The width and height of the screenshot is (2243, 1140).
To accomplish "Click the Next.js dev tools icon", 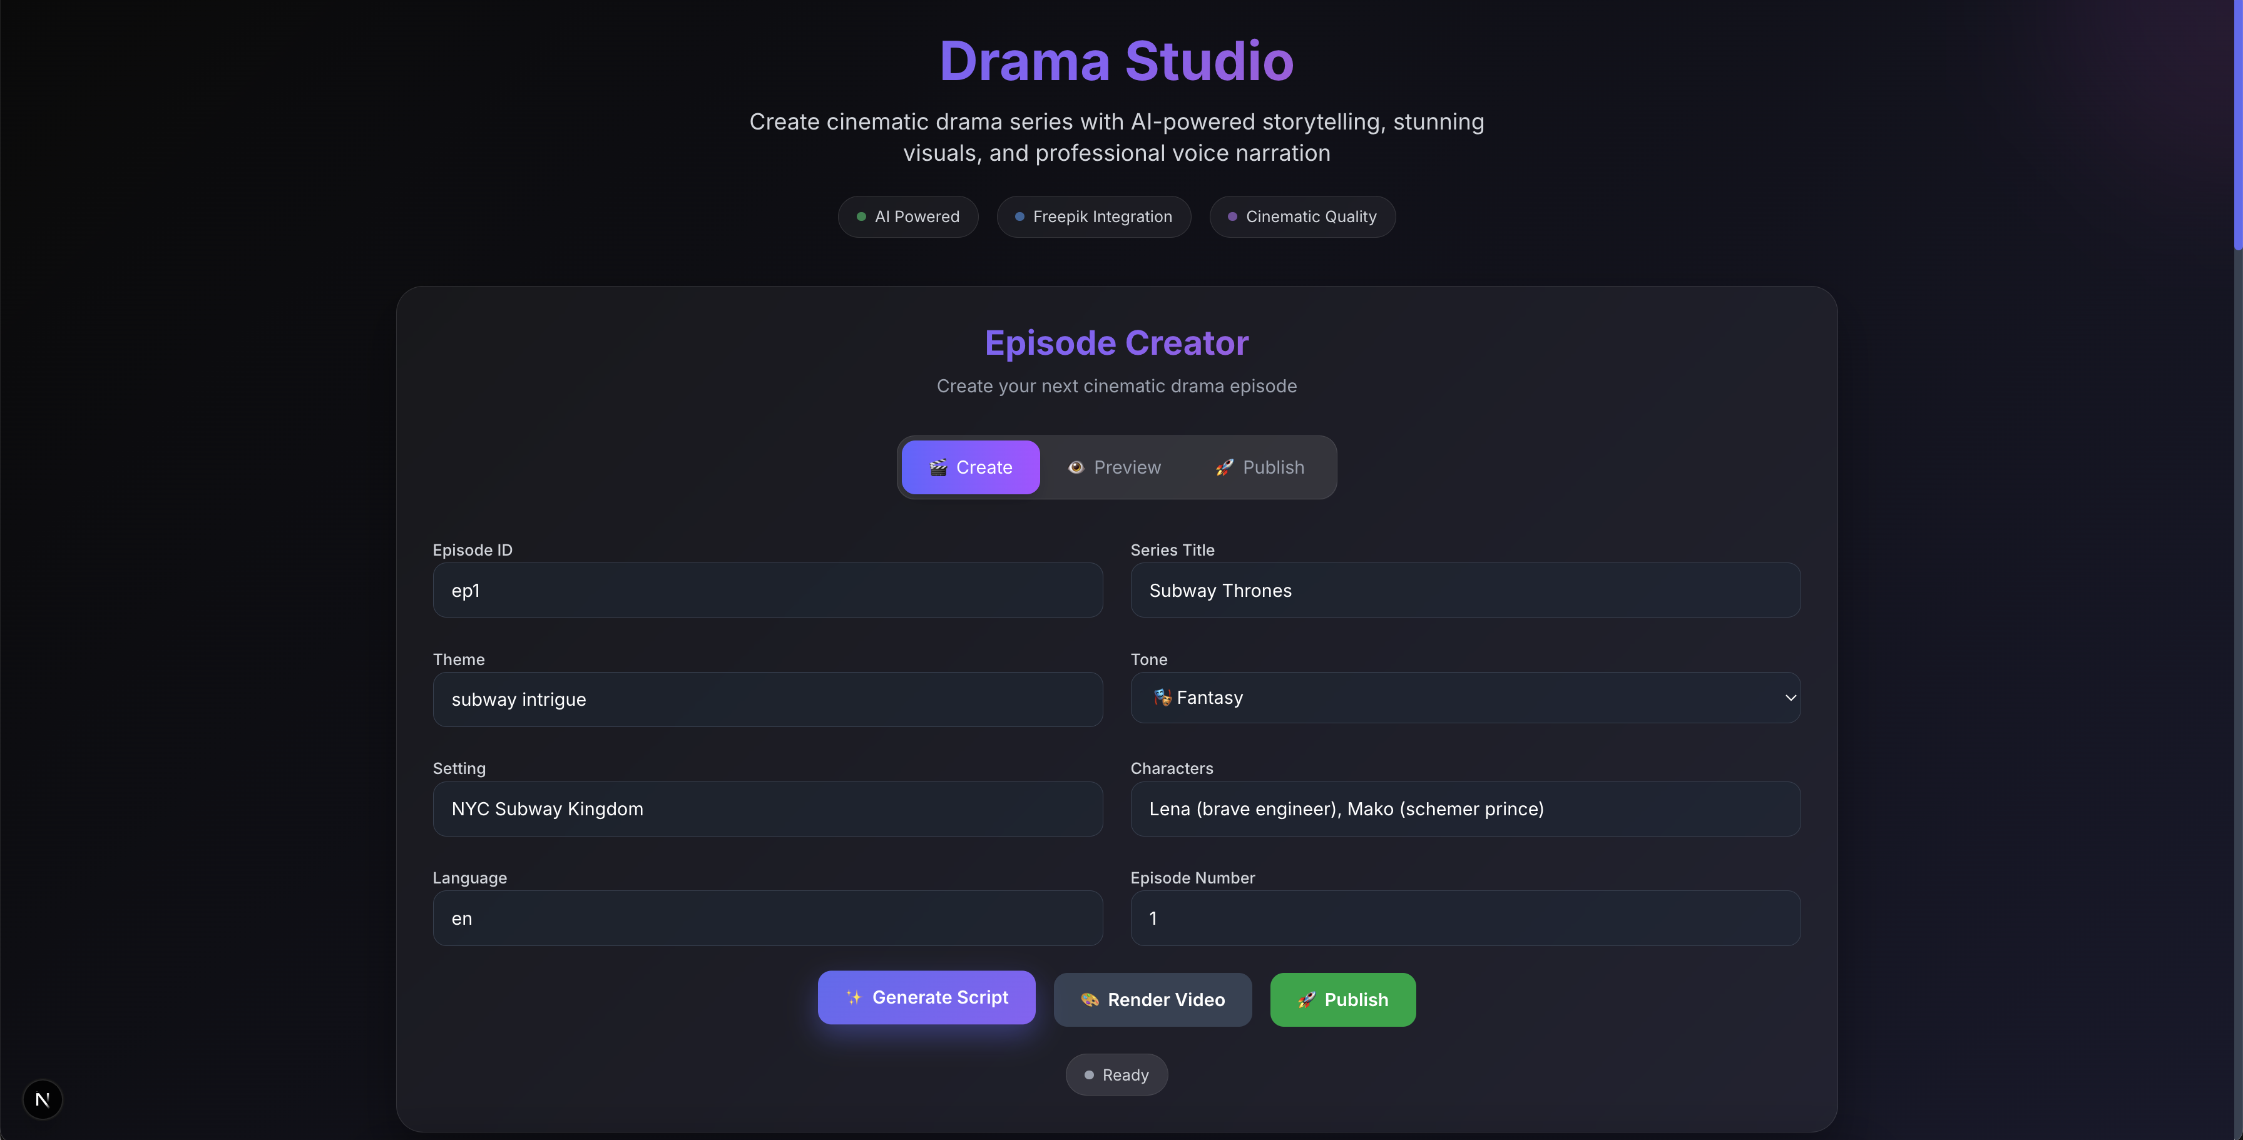I will coord(42,1099).
